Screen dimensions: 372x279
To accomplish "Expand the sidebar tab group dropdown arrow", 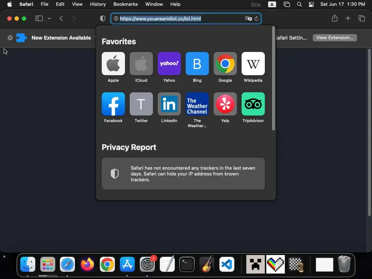I will click(x=49, y=19).
